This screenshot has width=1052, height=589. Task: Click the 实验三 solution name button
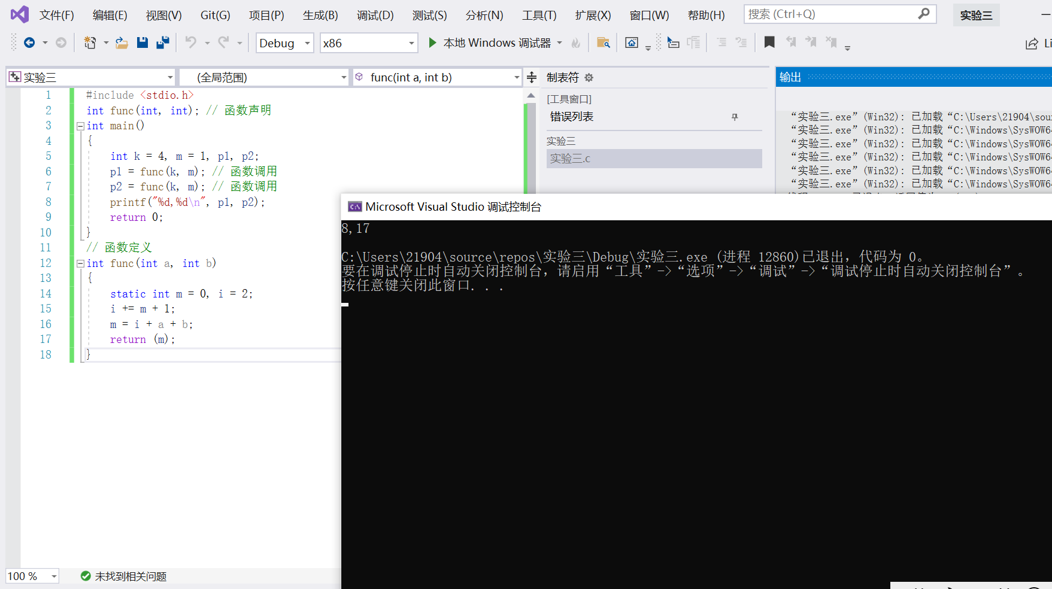tap(976, 15)
